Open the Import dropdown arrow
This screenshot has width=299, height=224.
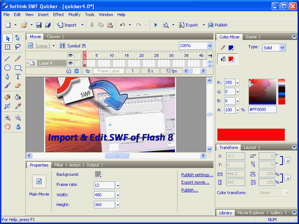click(x=82, y=25)
